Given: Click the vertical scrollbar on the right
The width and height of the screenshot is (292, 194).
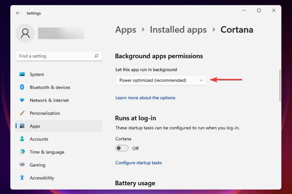Looking at the screenshot, I should [x=280, y=86].
